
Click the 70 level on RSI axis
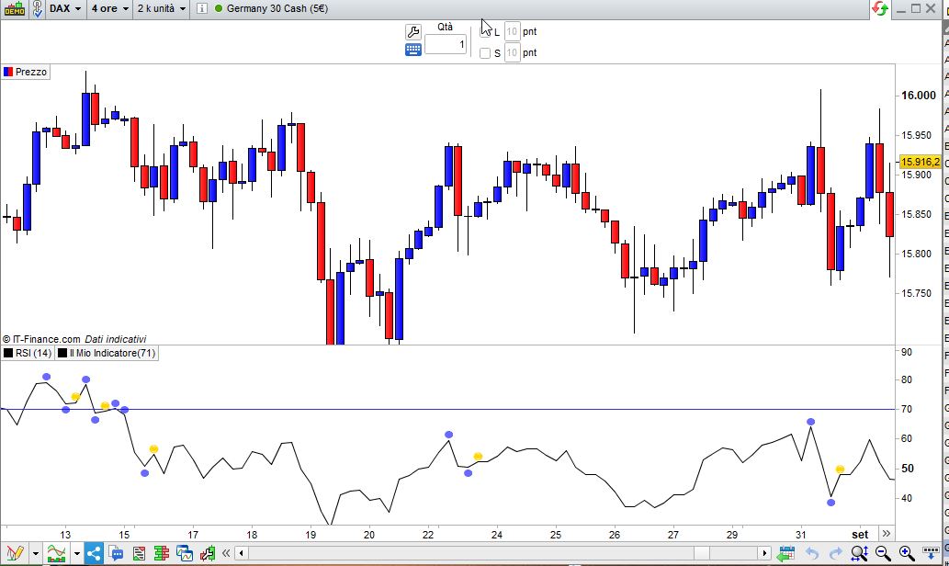tap(907, 409)
